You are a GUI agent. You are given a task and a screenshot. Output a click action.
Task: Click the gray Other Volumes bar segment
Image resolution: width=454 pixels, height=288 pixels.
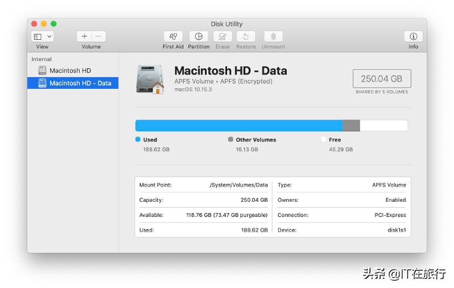pyautogui.click(x=351, y=126)
